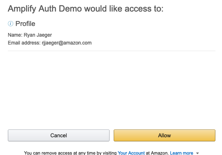Click the divider line under the email

112,51
